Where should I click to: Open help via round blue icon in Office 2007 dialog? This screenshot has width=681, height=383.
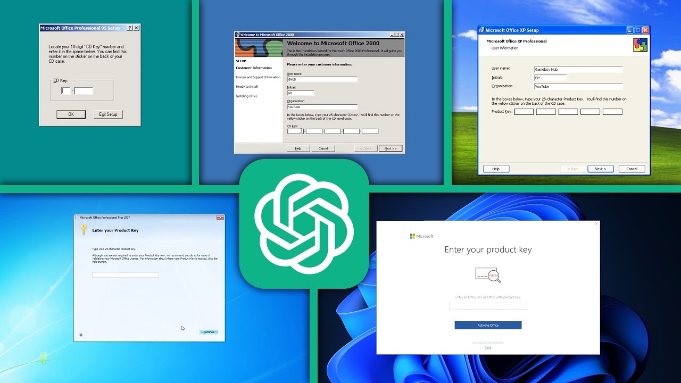point(81,335)
